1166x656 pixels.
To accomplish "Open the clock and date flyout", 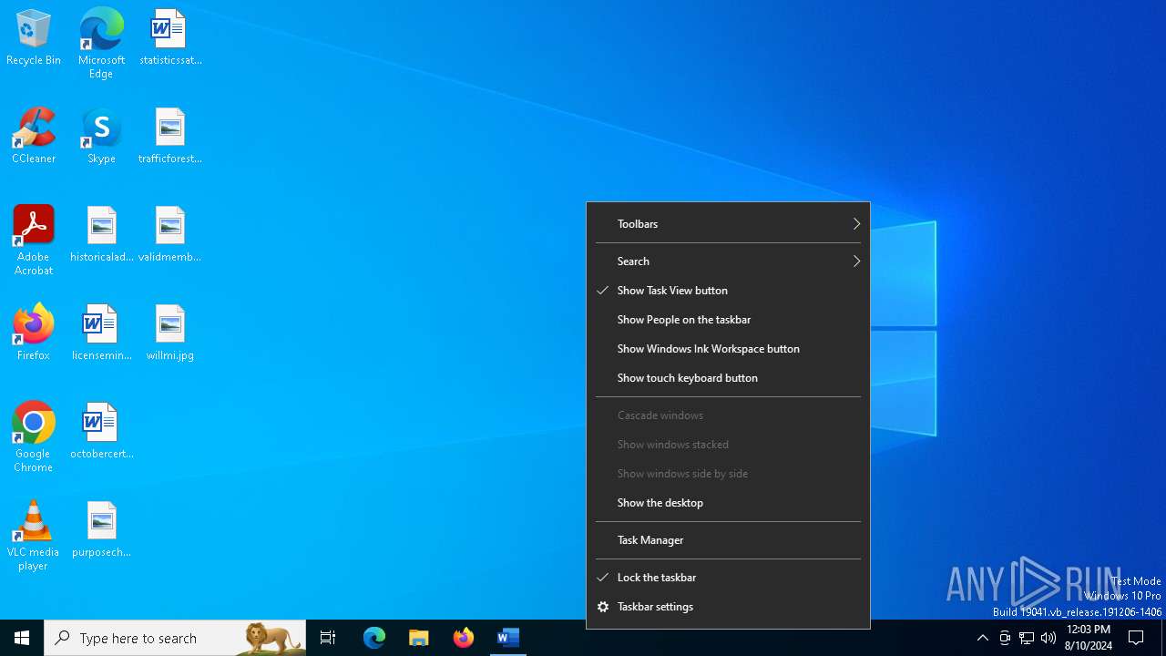I will tap(1088, 638).
